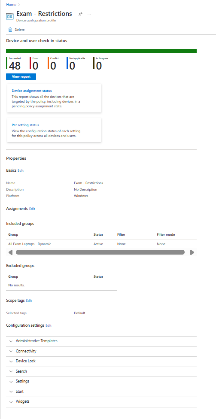Click the Platform value Windows
The height and width of the screenshot is (419, 216).
81,196
